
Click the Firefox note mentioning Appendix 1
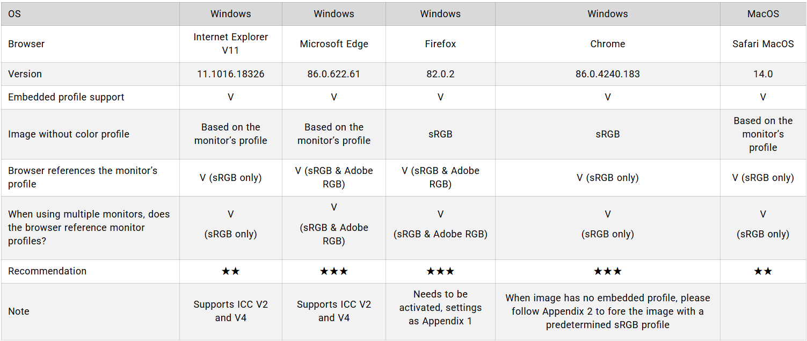tap(440, 308)
